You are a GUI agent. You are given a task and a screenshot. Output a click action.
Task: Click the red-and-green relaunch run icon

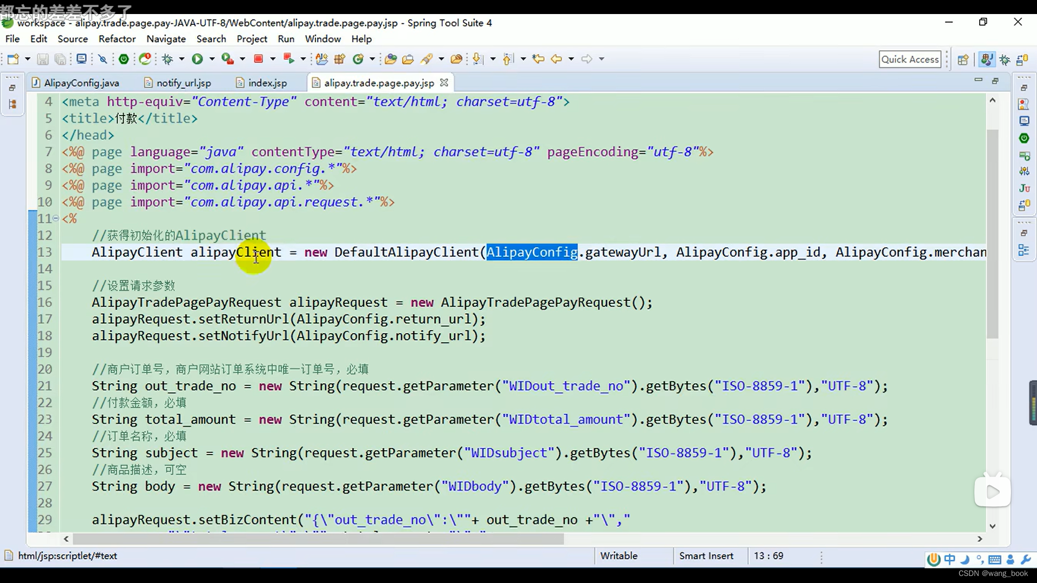pos(289,59)
